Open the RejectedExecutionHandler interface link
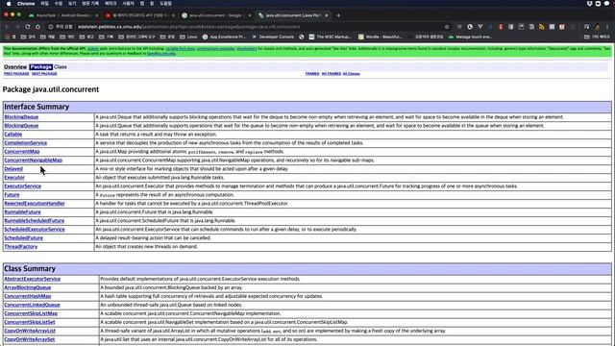 pos(35,203)
